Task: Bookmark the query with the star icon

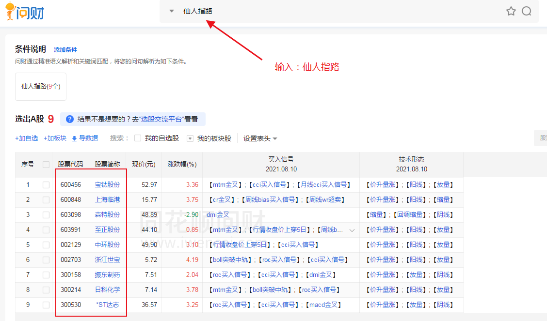Action: point(511,11)
